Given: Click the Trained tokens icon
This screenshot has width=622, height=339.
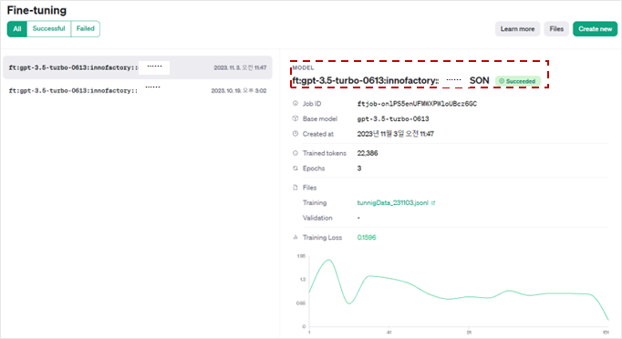Looking at the screenshot, I should tap(295, 153).
